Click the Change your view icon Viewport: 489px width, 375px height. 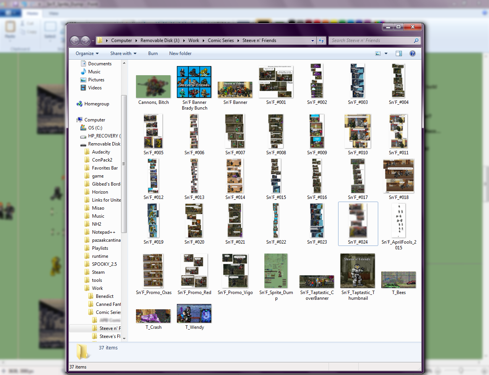pyautogui.click(x=378, y=53)
